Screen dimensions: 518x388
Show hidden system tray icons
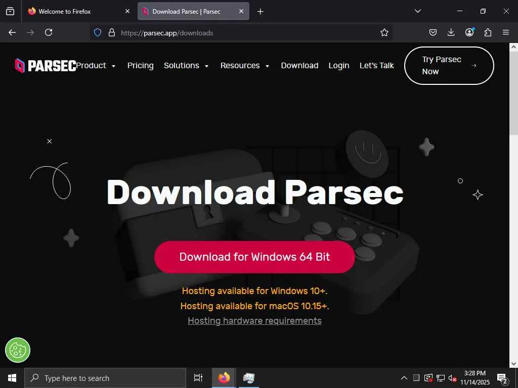click(404, 378)
